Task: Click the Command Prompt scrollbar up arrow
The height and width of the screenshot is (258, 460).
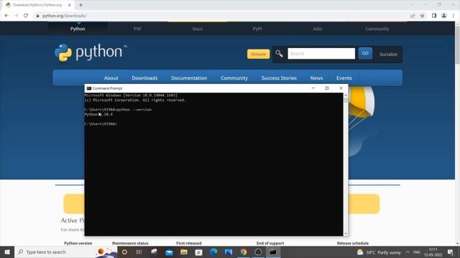Action: click(x=346, y=95)
